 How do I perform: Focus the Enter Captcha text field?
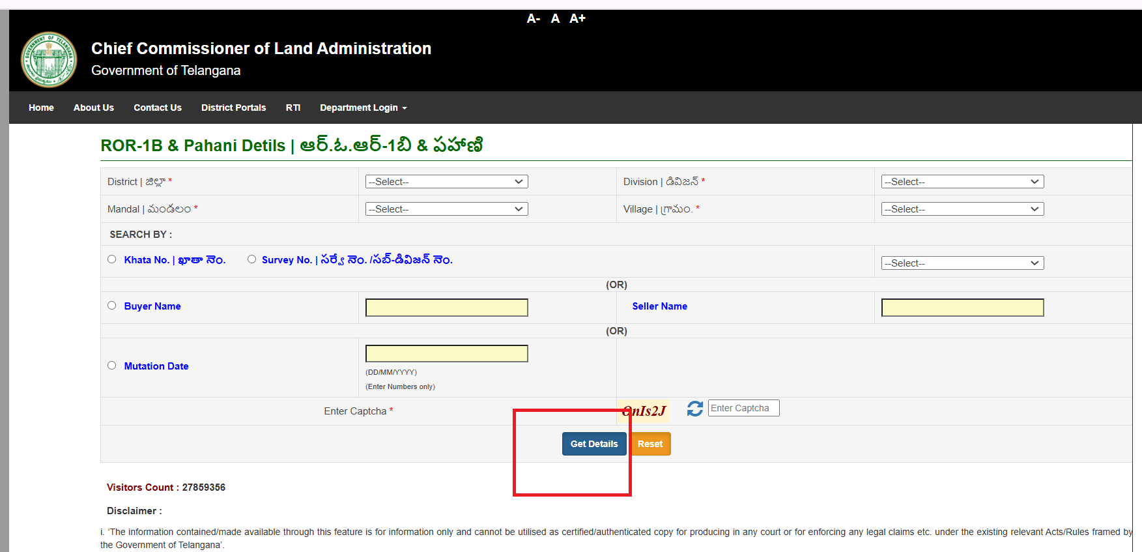click(743, 408)
